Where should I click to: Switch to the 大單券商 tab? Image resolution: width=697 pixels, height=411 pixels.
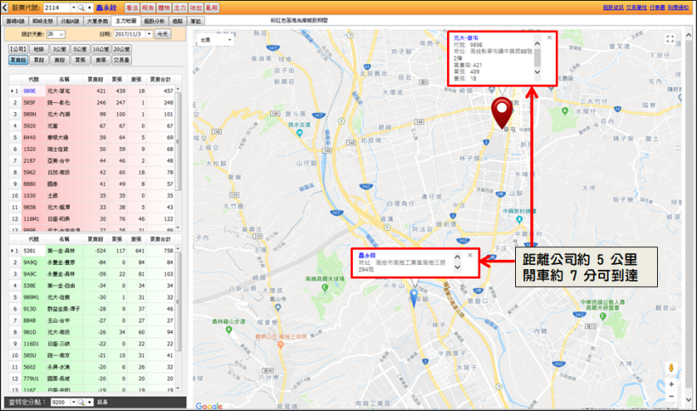[98, 21]
